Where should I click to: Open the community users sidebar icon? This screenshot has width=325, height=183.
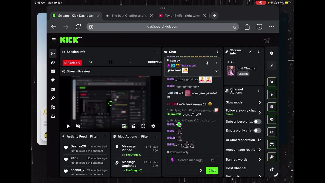click(x=53, y=107)
